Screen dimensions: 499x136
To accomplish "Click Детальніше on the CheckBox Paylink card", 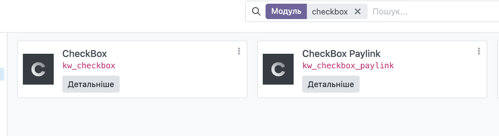I will point(331,84).
